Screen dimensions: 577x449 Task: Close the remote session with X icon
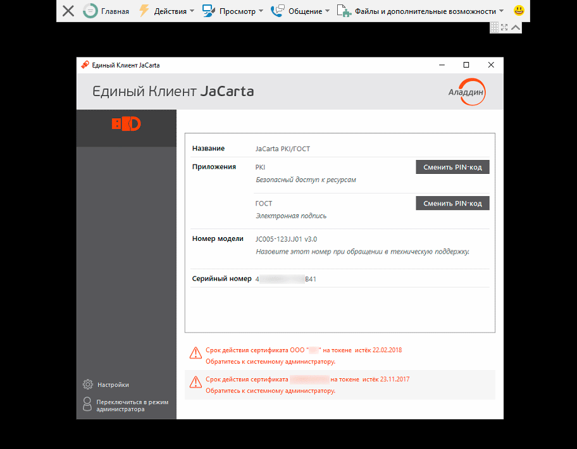pyautogui.click(x=68, y=11)
